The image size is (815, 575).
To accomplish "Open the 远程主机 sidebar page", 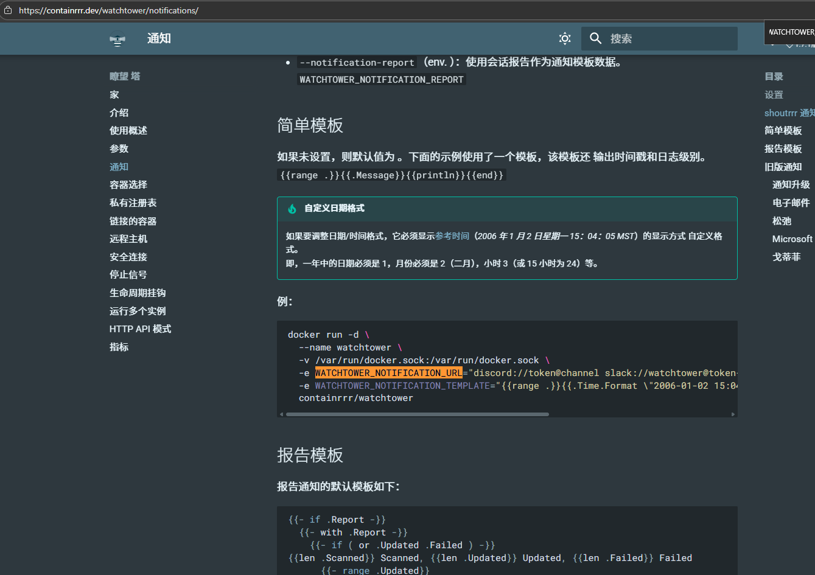I will click(x=128, y=239).
